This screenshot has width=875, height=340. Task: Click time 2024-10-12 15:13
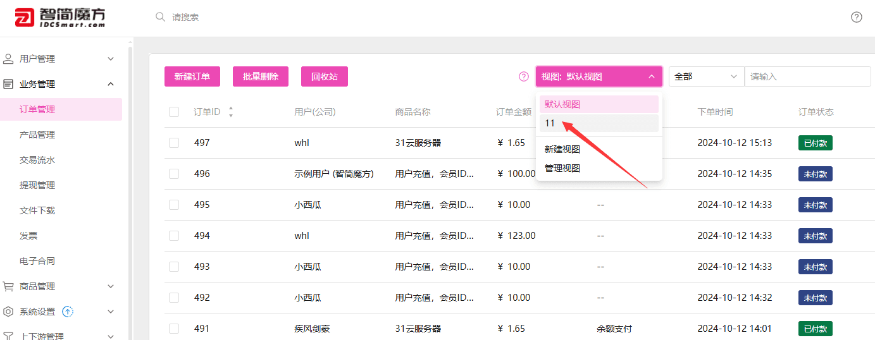tap(735, 143)
